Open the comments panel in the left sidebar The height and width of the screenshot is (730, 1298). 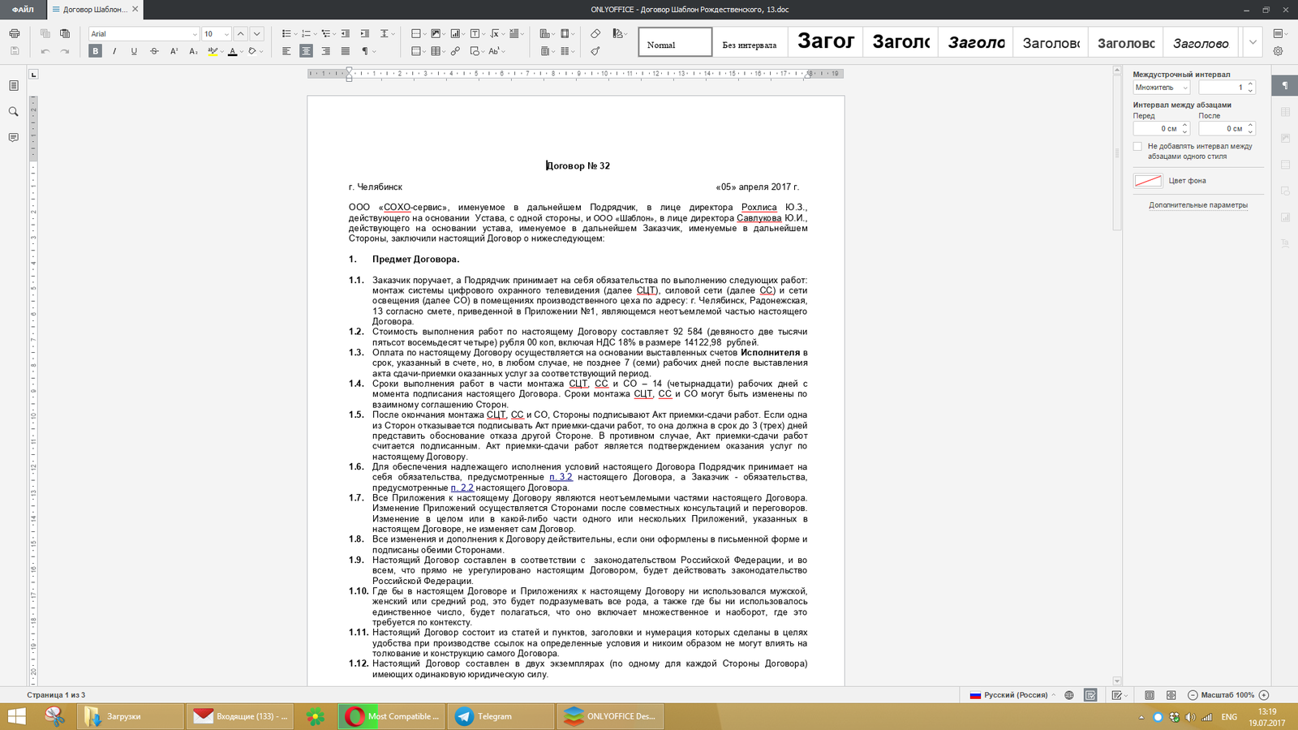click(13, 138)
